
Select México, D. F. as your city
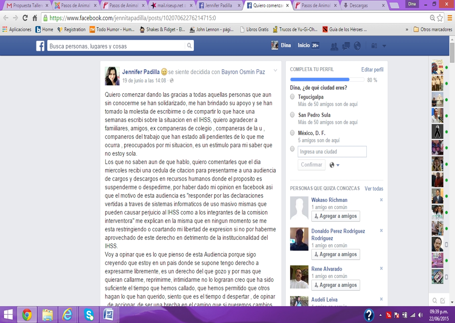click(x=292, y=133)
